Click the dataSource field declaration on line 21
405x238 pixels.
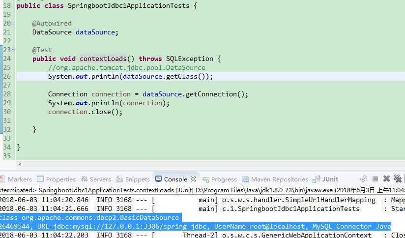click(95, 32)
